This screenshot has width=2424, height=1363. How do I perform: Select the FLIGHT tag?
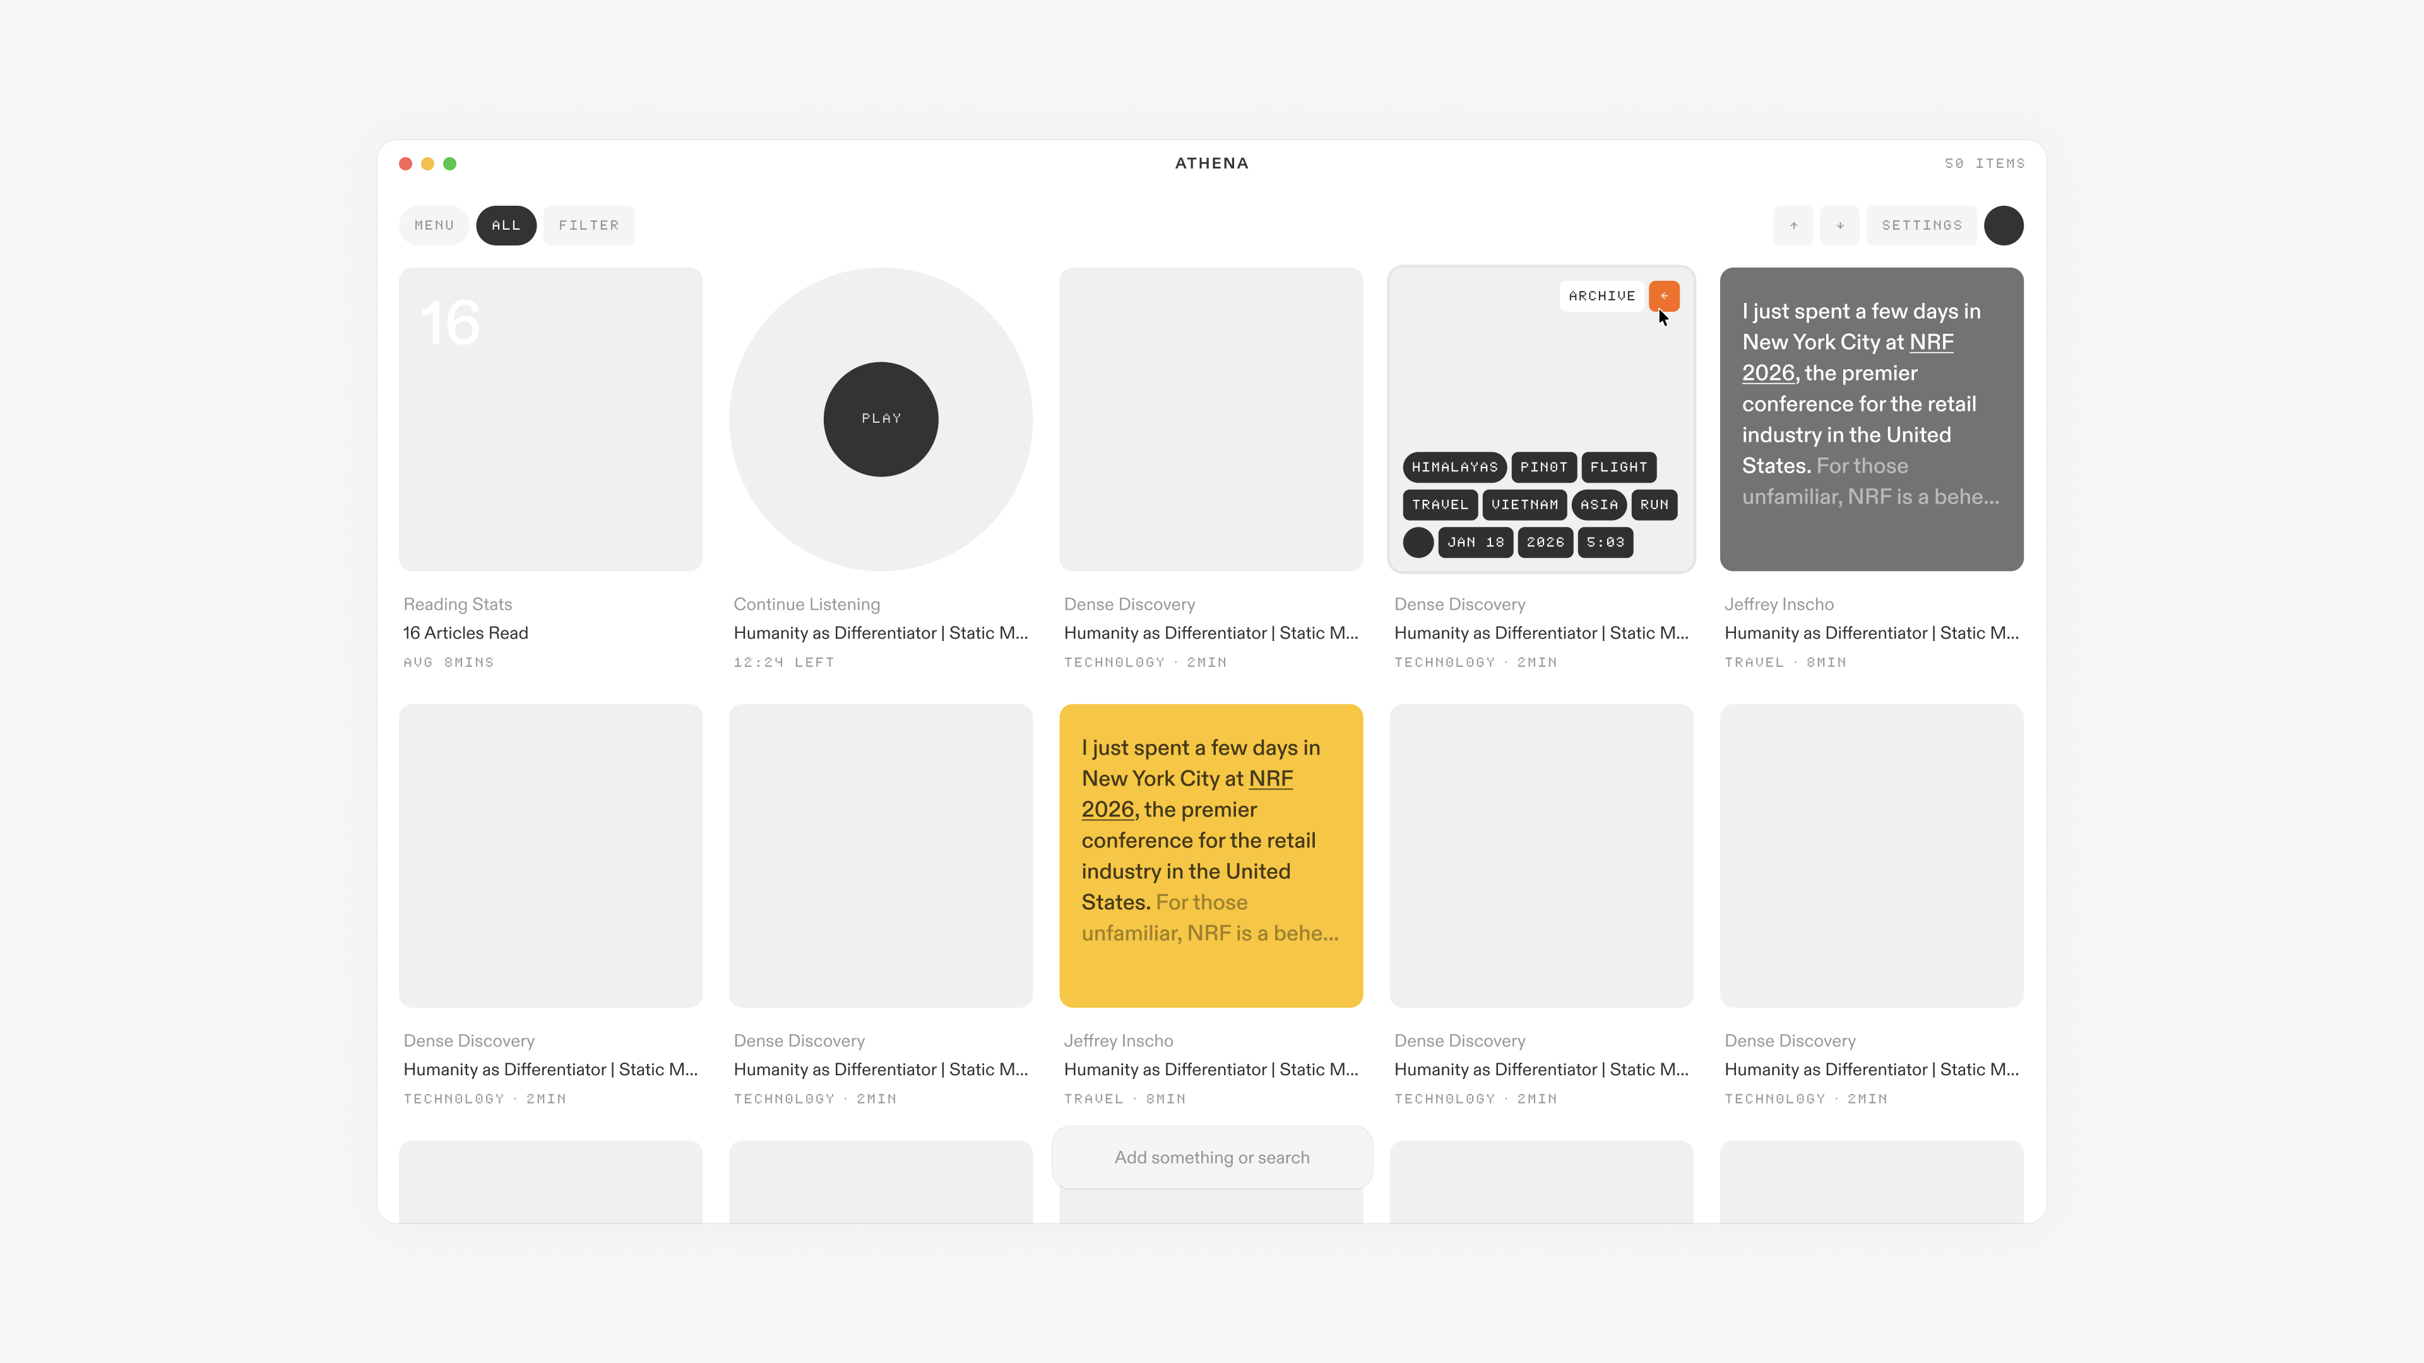pos(1619,468)
